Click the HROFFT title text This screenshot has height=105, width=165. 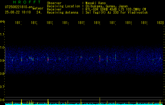(x=27, y=2)
